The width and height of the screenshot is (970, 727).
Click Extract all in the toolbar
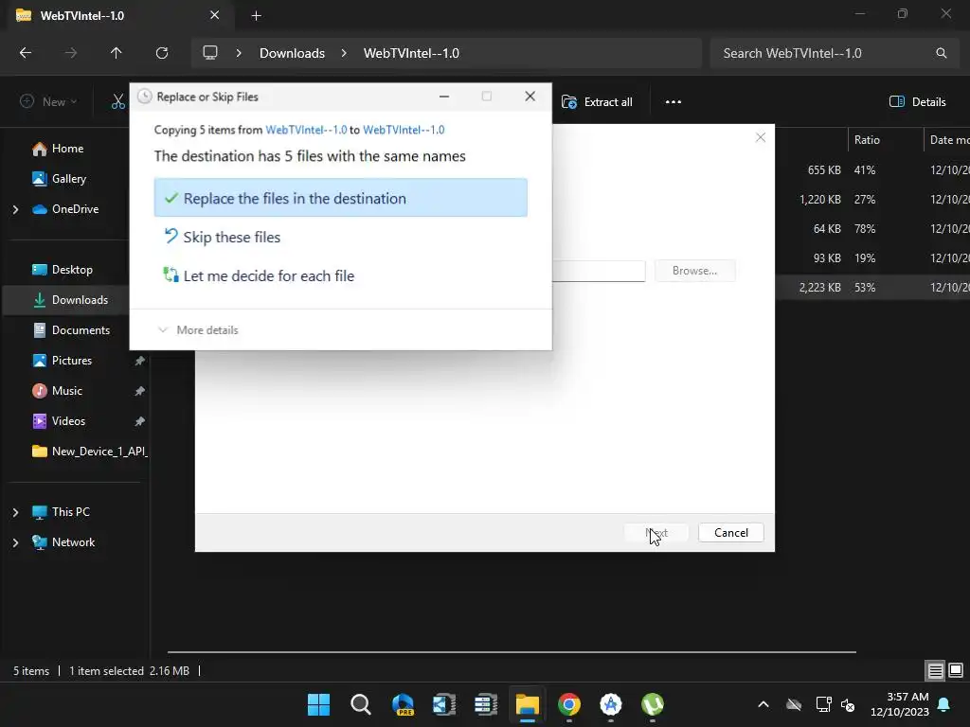[x=597, y=102]
